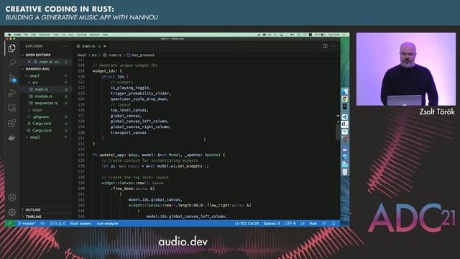
Task: Open the Window menu in menu bar
Action: pyautogui.click(x=94, y=35)
